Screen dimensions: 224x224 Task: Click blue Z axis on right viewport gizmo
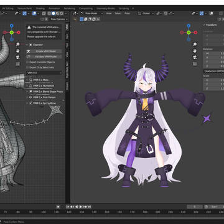[x=189, y=26]
